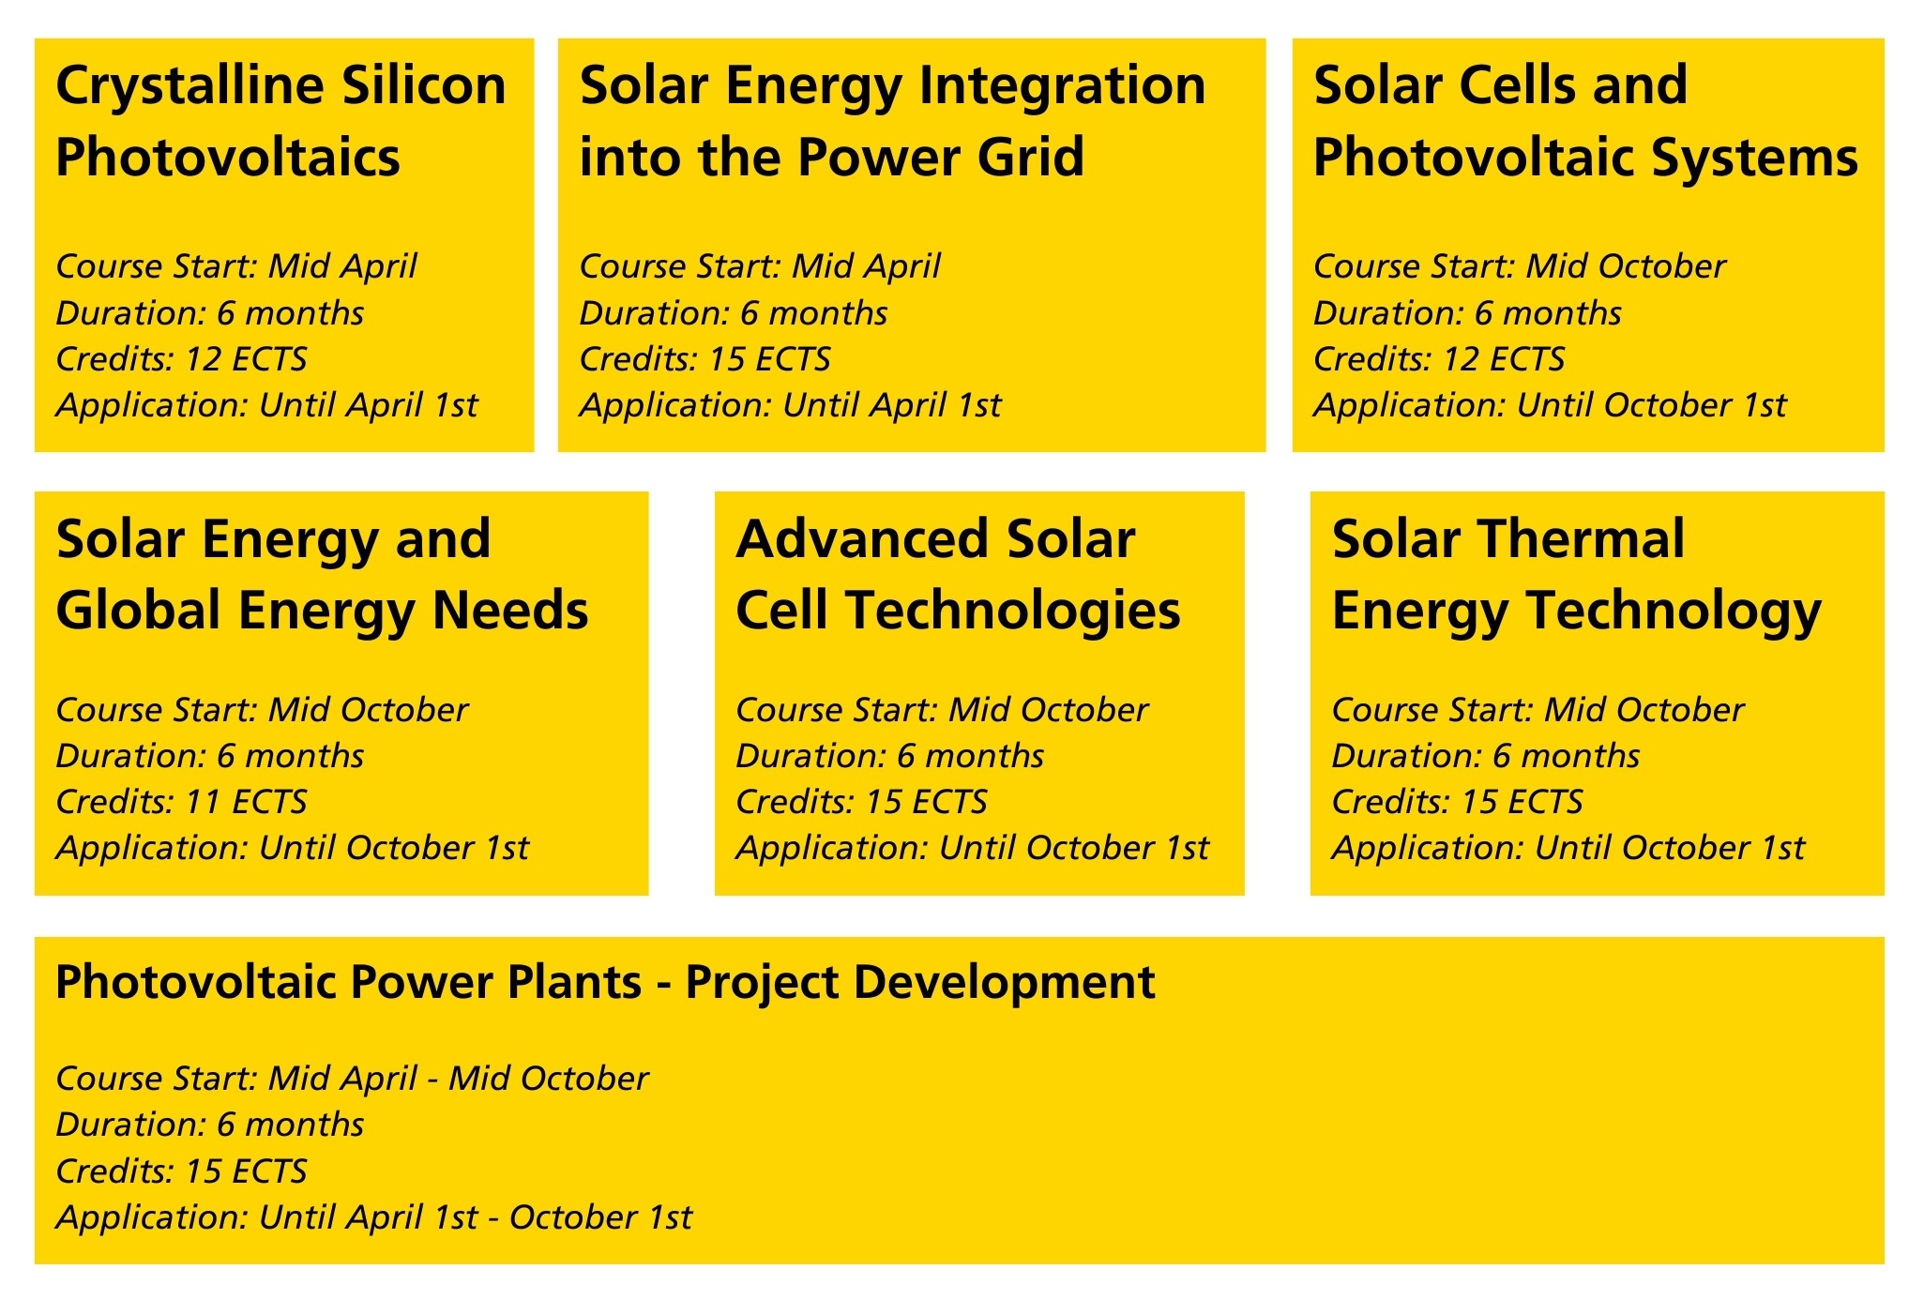Click course start line in Crystalline Silicon card
Screen dimensions: 1924x1299
[235, 266]
